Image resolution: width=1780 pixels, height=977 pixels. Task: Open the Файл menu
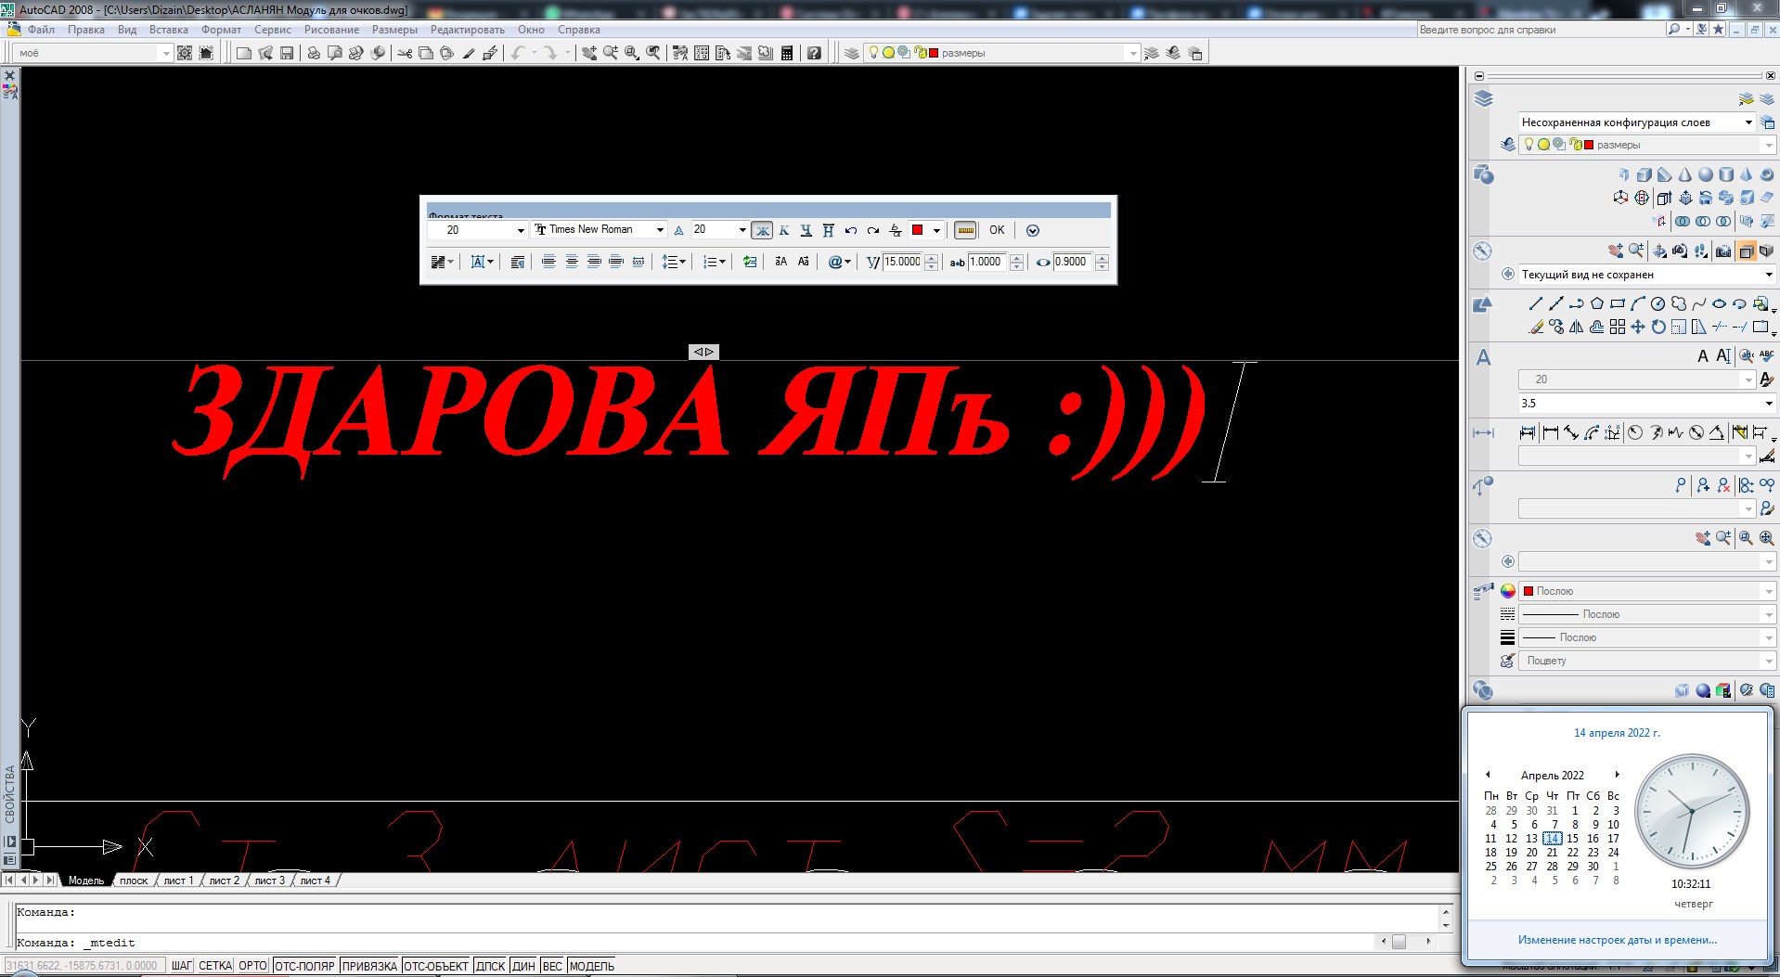[41, 30]
